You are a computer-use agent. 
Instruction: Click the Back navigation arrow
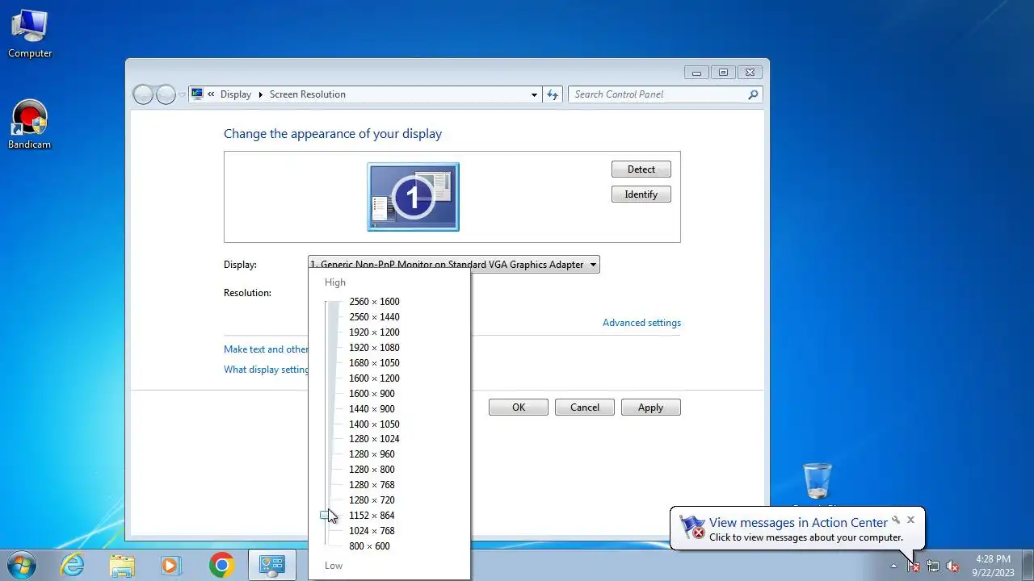[143, 94]
